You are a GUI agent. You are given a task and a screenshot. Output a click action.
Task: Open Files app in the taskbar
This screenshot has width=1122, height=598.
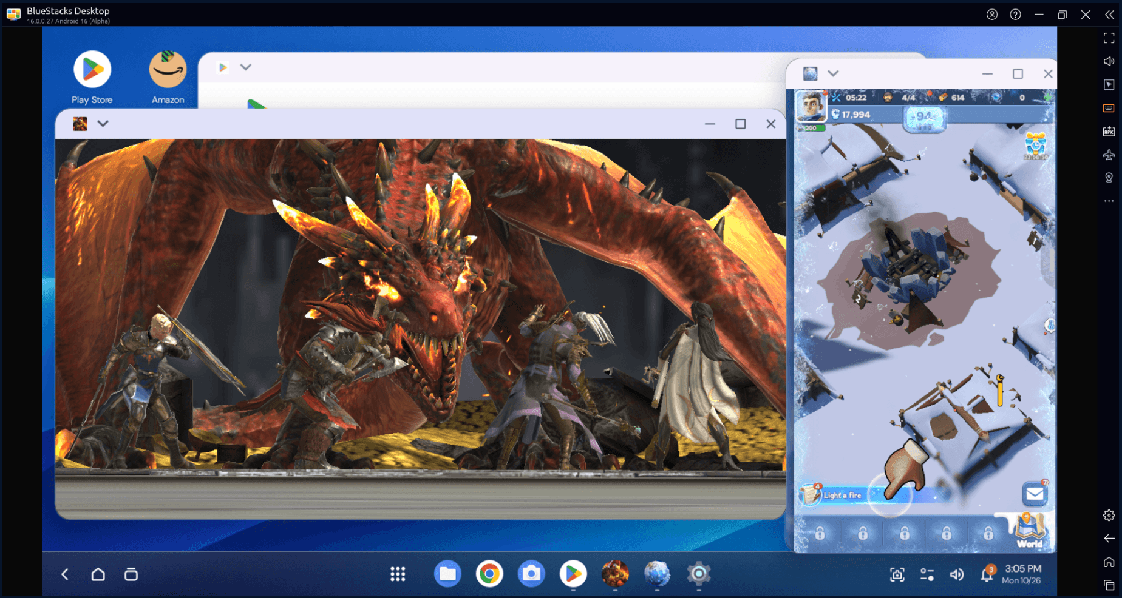[447, 574]
